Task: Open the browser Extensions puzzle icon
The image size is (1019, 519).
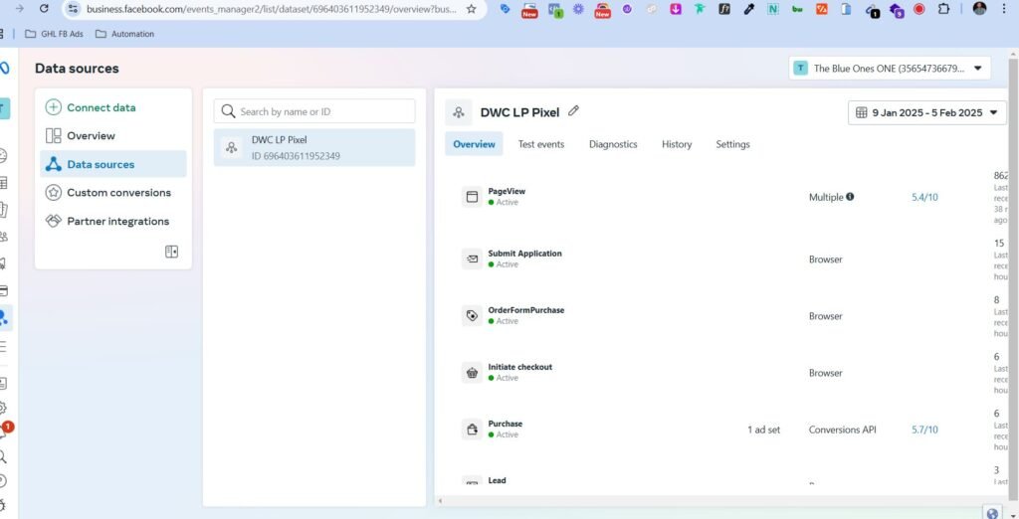Action: coord(943,9)
